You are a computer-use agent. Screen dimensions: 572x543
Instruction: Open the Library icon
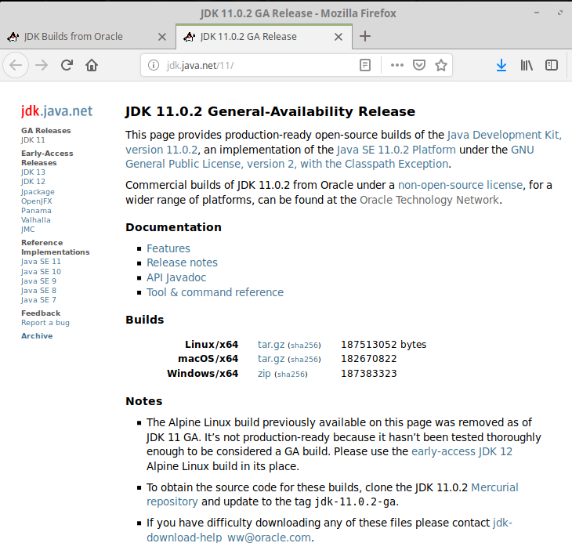click(x=527, y=65)
